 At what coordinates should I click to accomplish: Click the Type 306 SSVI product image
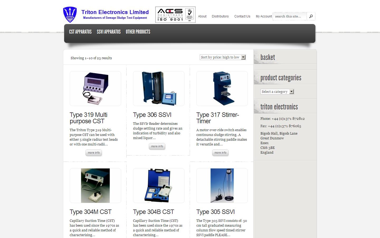pos(158,88)
